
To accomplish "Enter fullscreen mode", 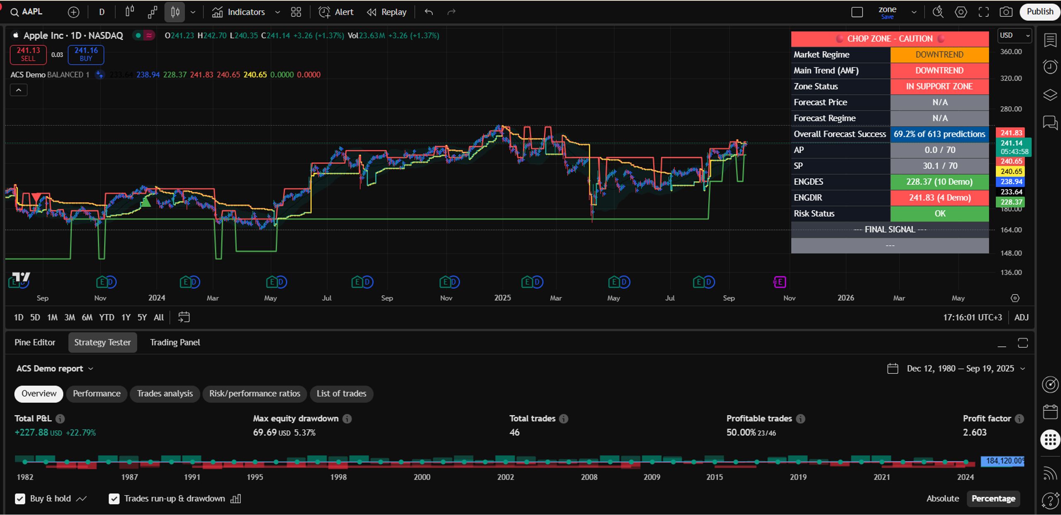I will [x=983, y=12].
